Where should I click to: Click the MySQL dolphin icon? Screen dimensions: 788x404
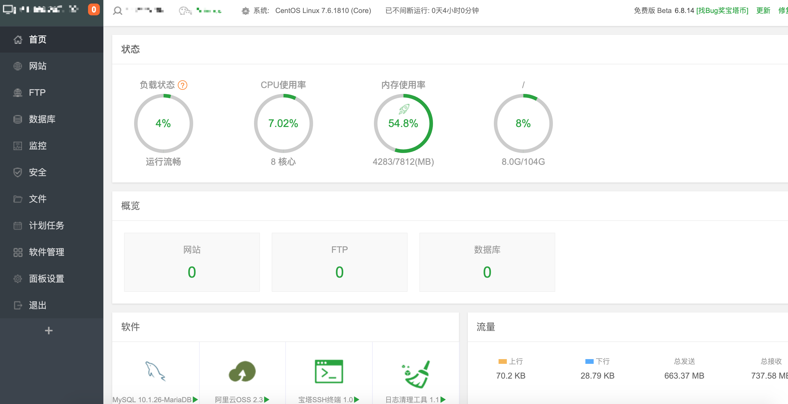pos(155,371)
